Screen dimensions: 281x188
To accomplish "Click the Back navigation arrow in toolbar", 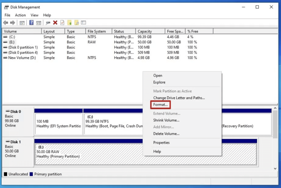I will [x=5, y=22].
